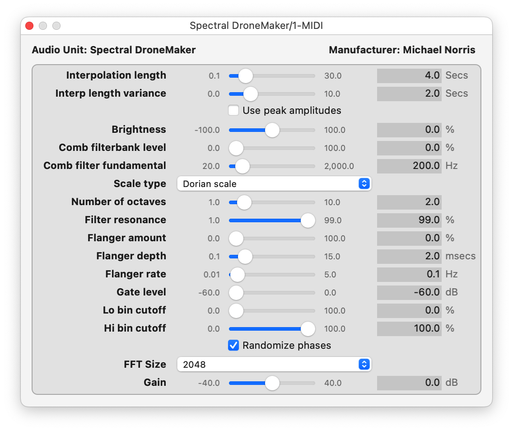Enable the Use peak amplitudes checkbox
Screen dimensions: 513x431
(233, 110)
